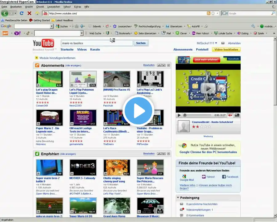This screenshot has height=222, width=277.
Task: Open the YouTube inbox envelope icon
Action: [223, 43]
